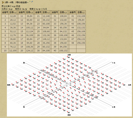Select the coordinate cell 60,132
Image resolution: width=133 pixels, height=118 pixels.
[x=46, y=47]
